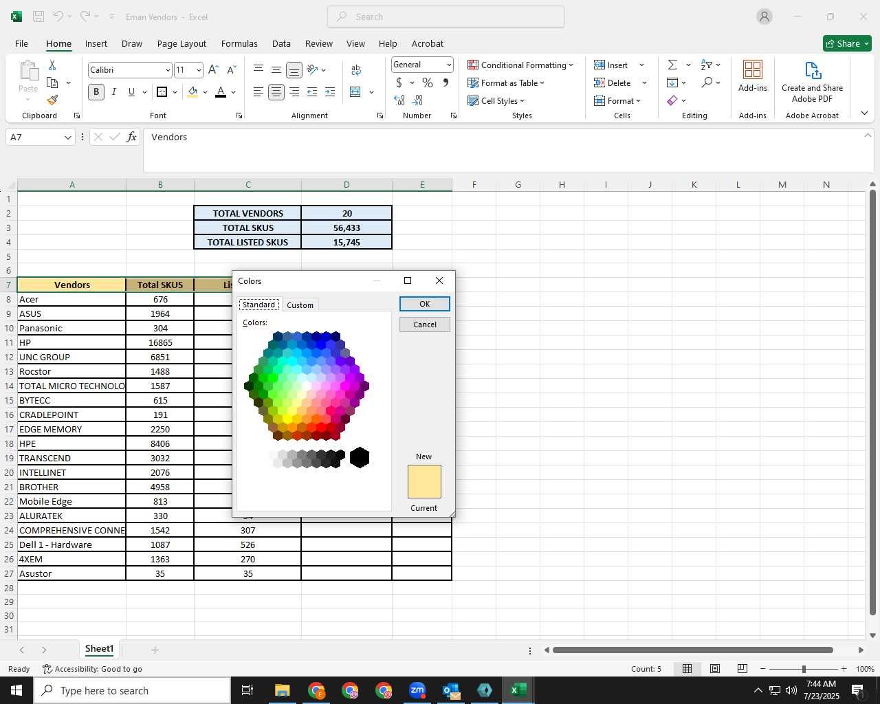Toggle middle align
The height and width of the screenshot is (704, 880).
pyautogui.click(x=276, y=69)
